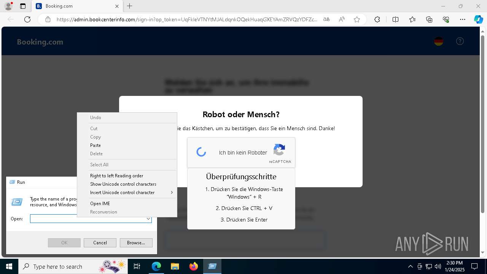Choose Copy in the context menu
Viewport: 487px width, 274px height.
click(127, 137)
